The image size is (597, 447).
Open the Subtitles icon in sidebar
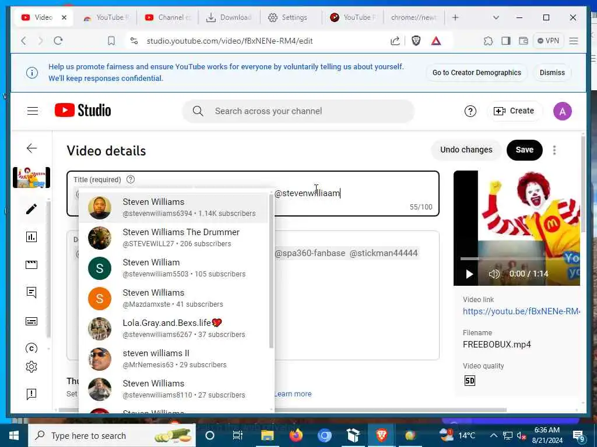tap(31, 321)
